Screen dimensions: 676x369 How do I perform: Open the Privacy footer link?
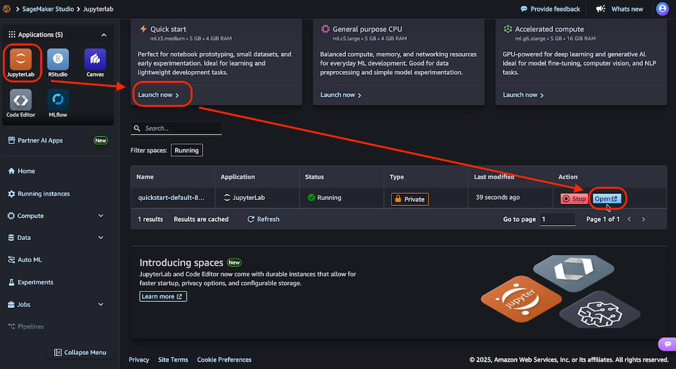[x=139, y=360]
